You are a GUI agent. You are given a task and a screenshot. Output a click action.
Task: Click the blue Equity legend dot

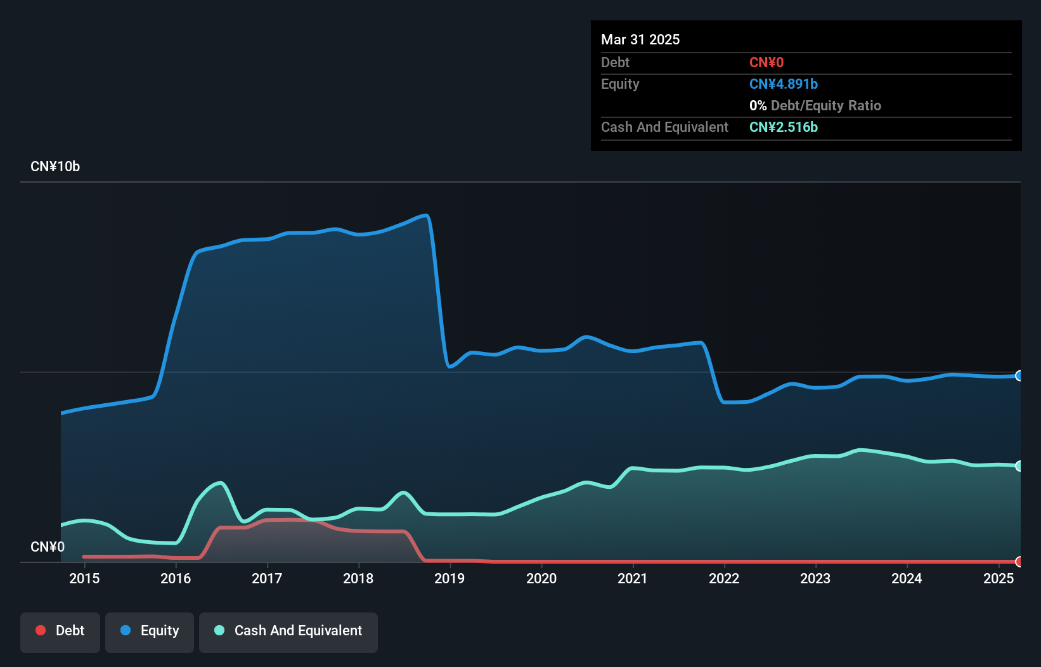tap(126, 630)
